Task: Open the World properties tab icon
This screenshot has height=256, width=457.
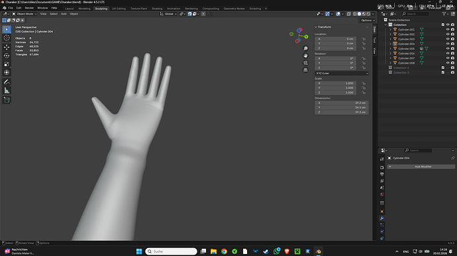Action: tap(381, 194)
